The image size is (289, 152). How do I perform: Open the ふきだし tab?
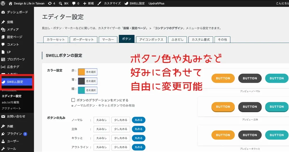tap(178, 40)
